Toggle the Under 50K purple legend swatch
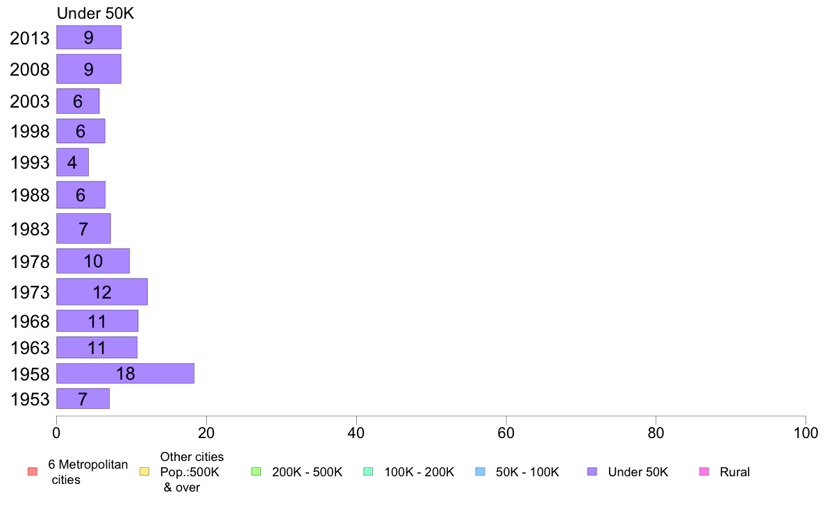Image resolution: width=825 pixels, height=511 pixels. (x=592, y=471)
